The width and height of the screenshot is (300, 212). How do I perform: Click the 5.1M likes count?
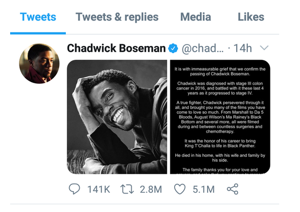pos(204,189)
